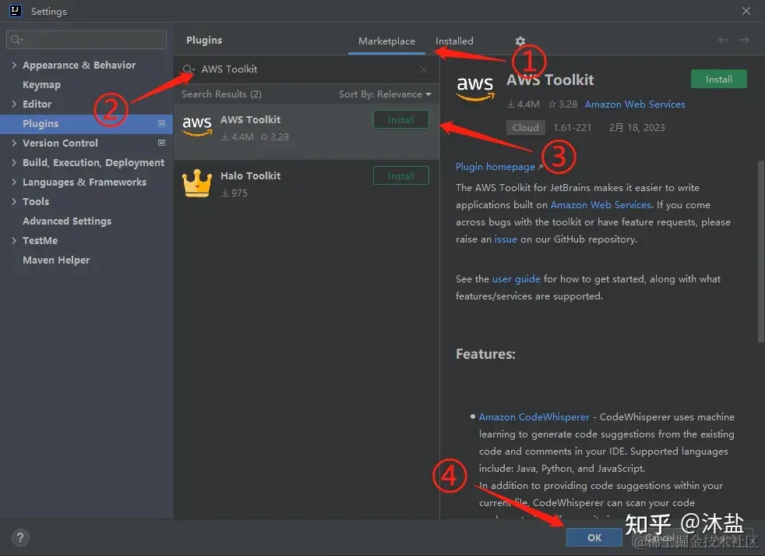Screen dimensions: 765x556
Task: Click the description pane vertical scrollbar
Action: 760,252
